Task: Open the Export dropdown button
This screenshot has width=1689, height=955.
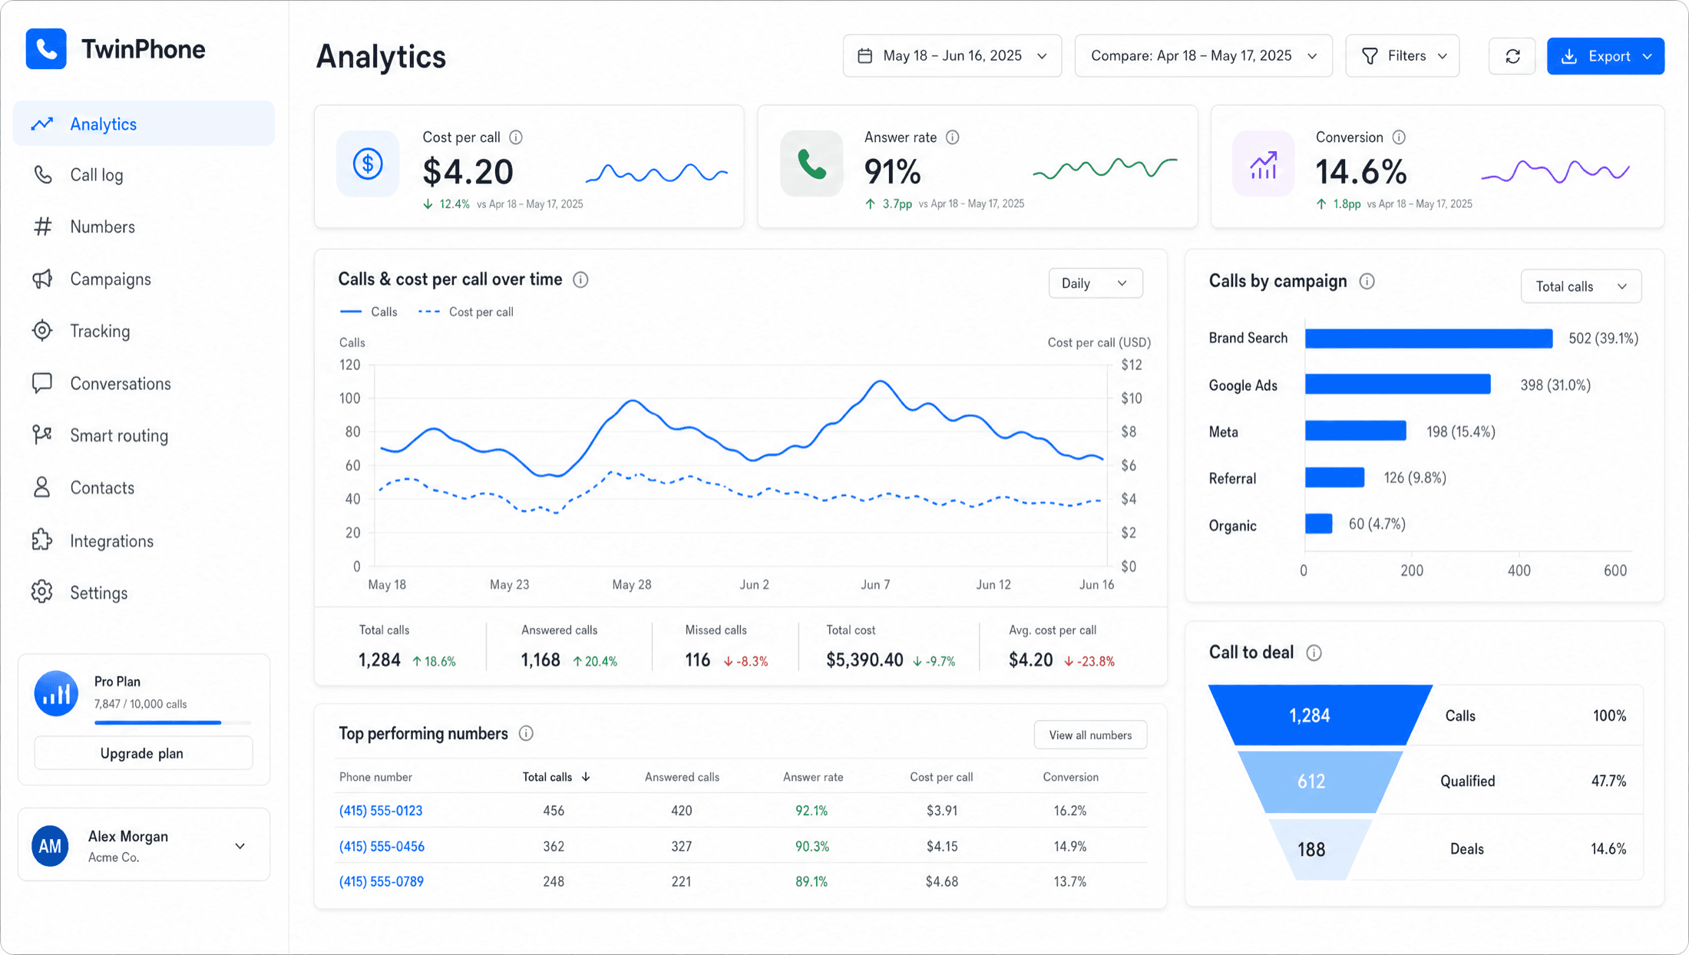Action: [x=1605, y=56]
